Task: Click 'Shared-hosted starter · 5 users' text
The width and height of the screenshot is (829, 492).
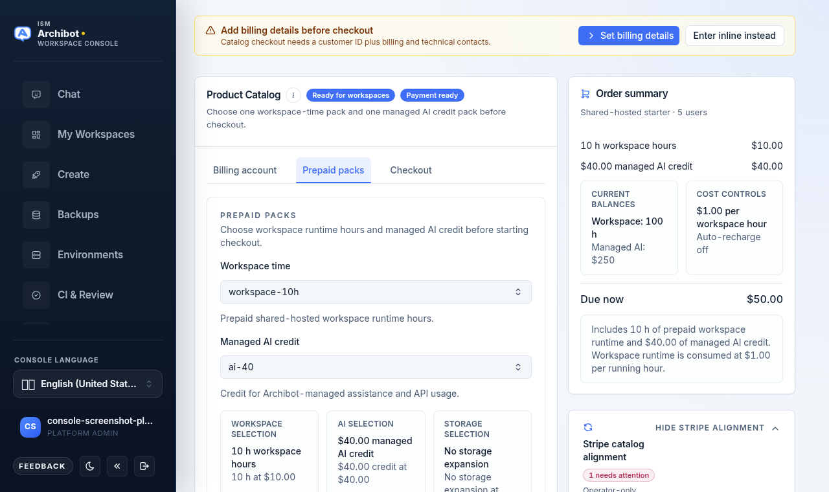Action: click(x=644, y=113)
